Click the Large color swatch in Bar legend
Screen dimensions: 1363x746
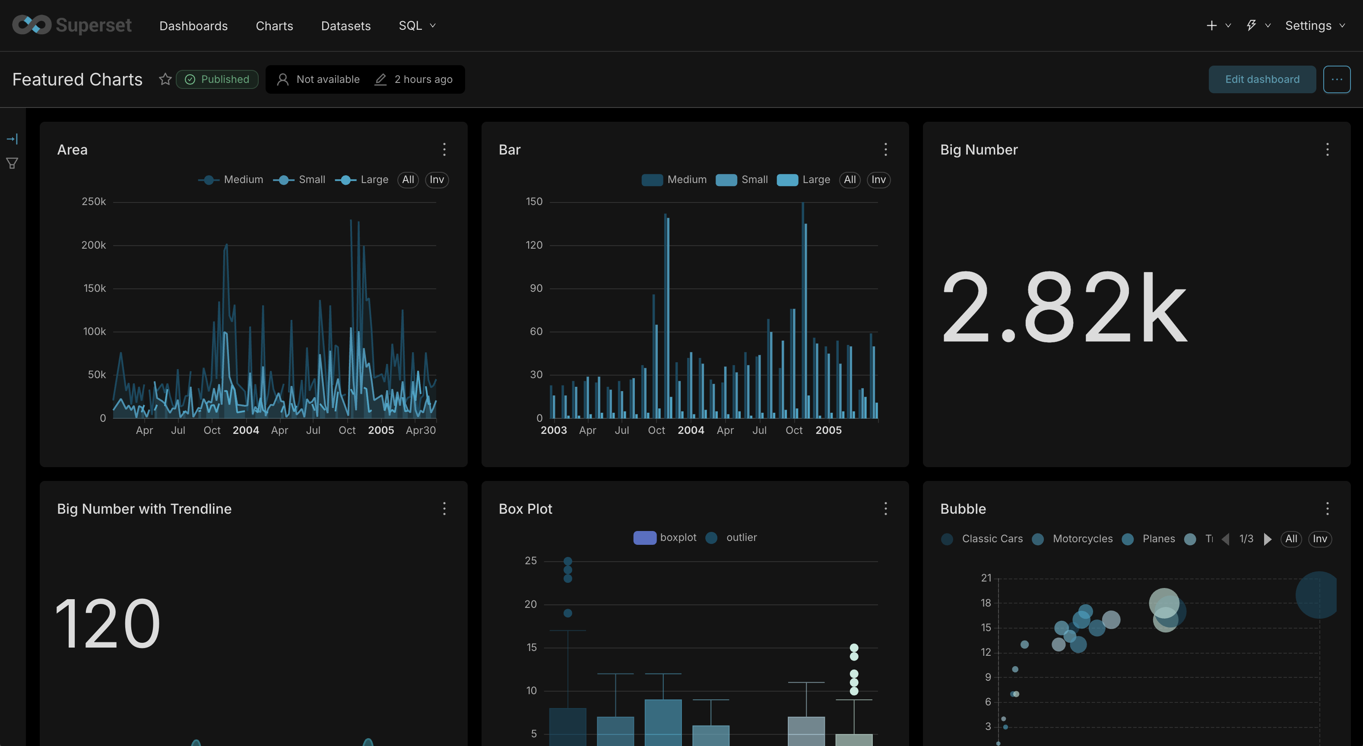(x=787, y=180)
